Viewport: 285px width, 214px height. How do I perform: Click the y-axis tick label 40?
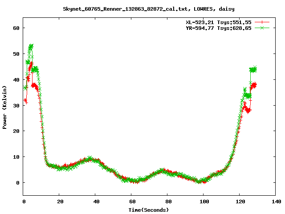pyautogui.click(x=16, y=80)
